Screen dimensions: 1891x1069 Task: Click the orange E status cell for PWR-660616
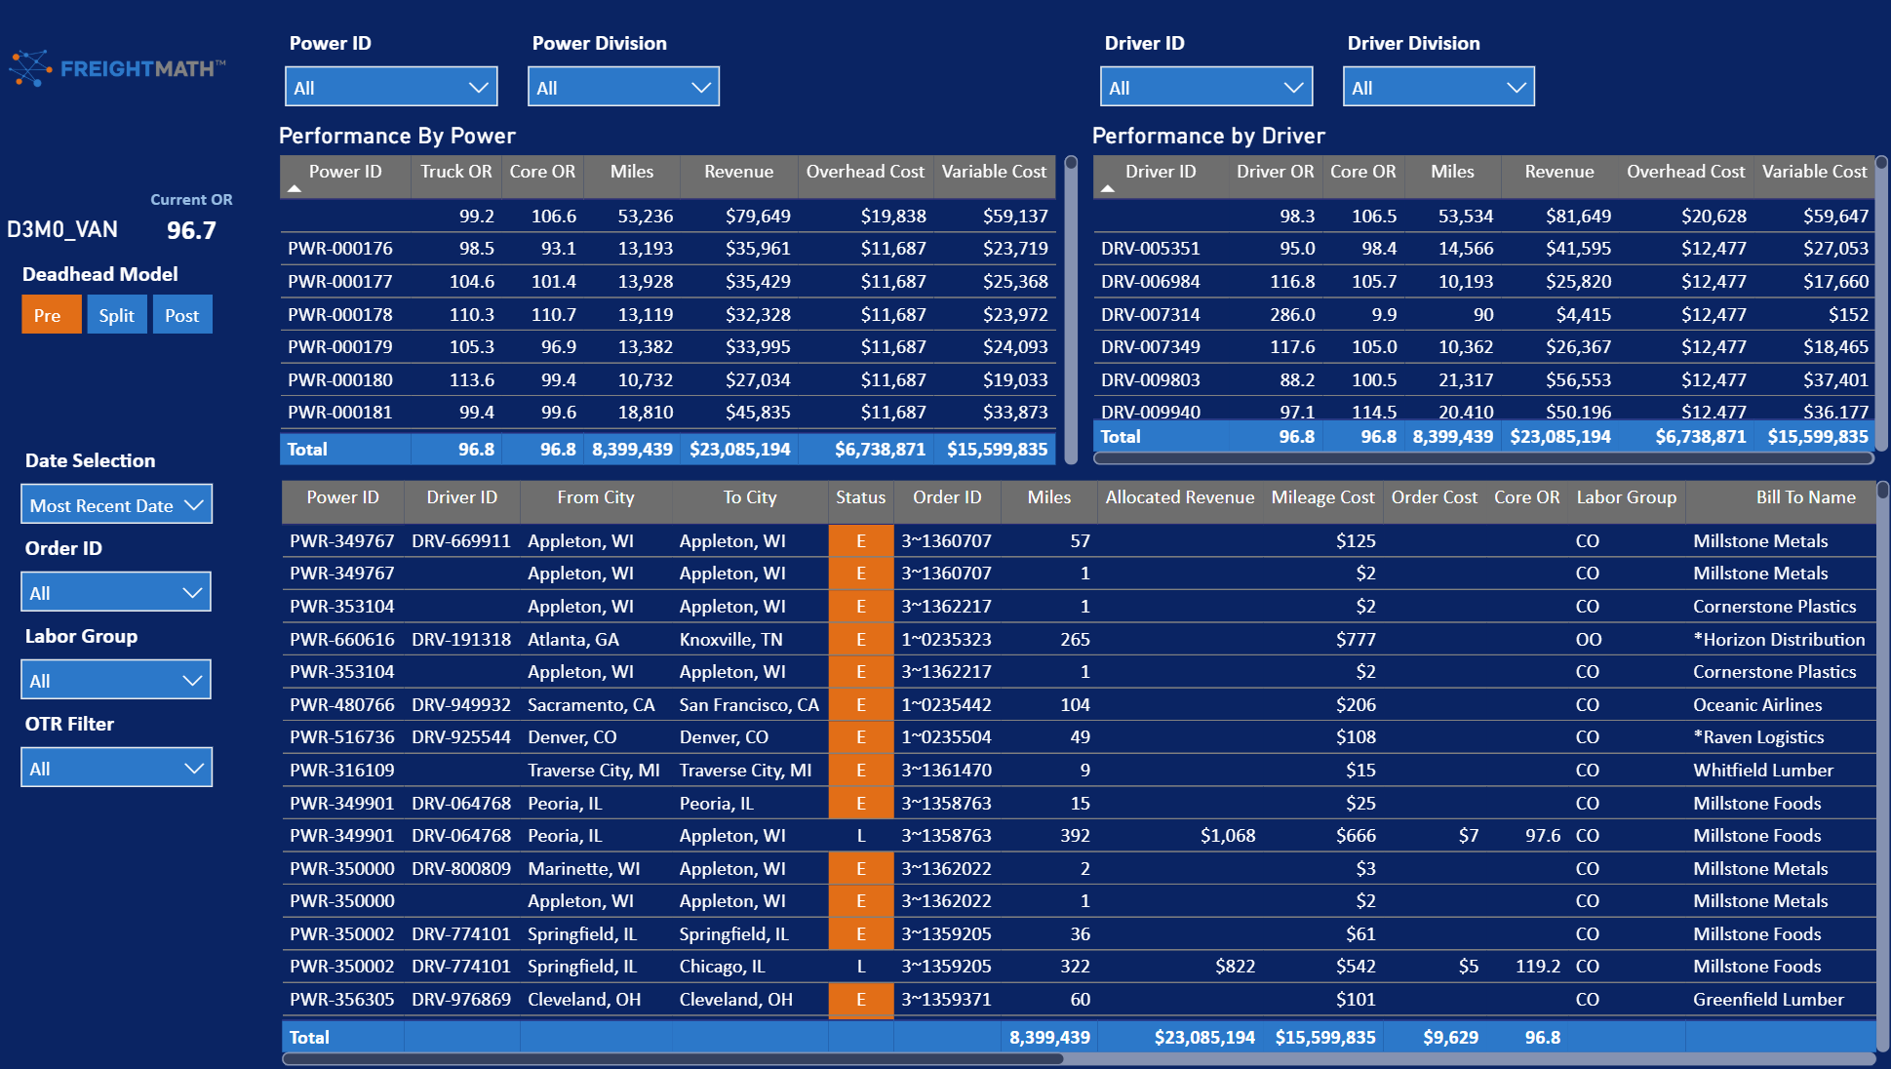pyautogui.click(x=861, y=640)
